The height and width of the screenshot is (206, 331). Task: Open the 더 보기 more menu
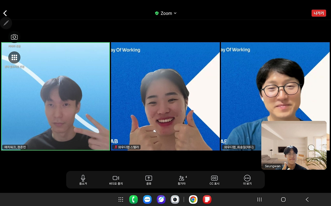click(x=247, y=180)
